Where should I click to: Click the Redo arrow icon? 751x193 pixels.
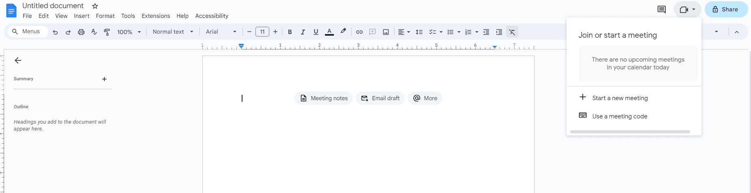(68, 32)
